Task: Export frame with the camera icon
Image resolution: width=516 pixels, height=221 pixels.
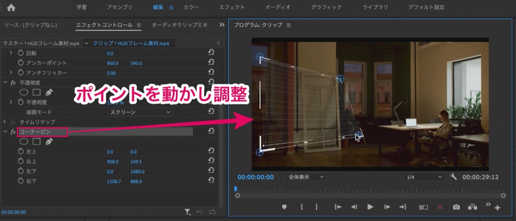Action: pos(456,207)
